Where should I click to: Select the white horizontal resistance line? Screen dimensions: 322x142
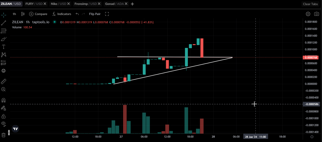coord(174,57)
